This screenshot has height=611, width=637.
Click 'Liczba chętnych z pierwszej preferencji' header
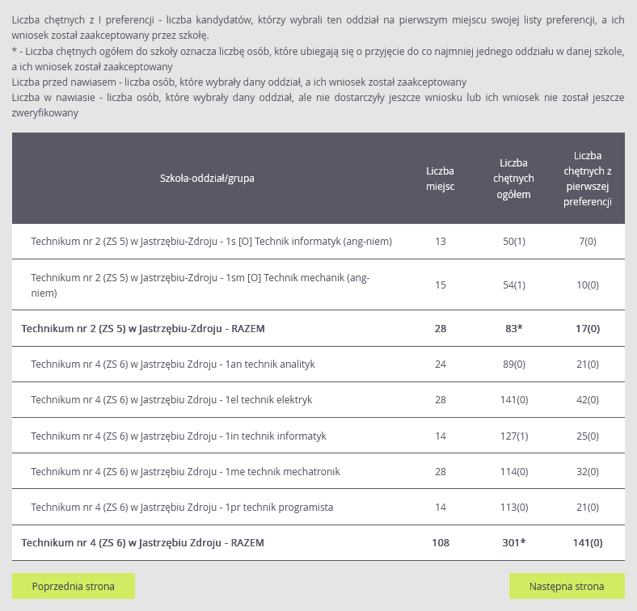click(587, 178)
